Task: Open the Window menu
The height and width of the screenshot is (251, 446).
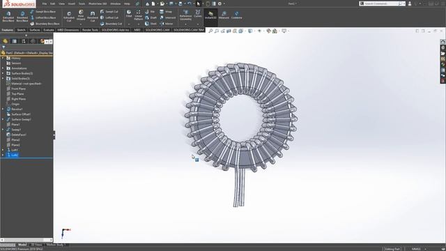Action: [x=115, y=3]
